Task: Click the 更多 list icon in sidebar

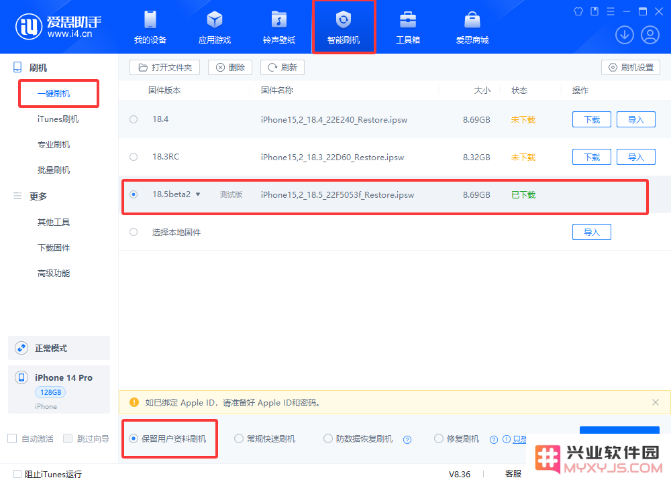Action: [17, 196]
